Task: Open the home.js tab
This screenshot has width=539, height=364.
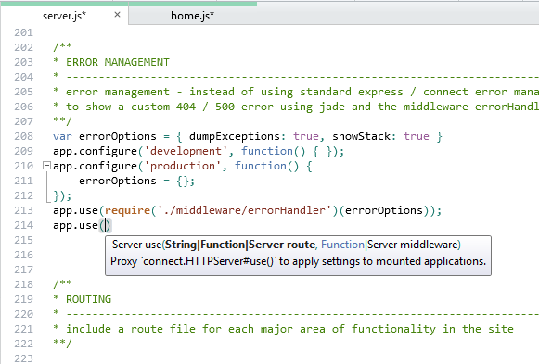Action: (x=192, y=16)
